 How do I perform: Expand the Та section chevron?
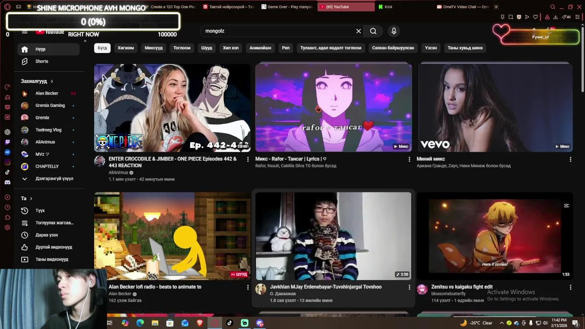[31, 198]
